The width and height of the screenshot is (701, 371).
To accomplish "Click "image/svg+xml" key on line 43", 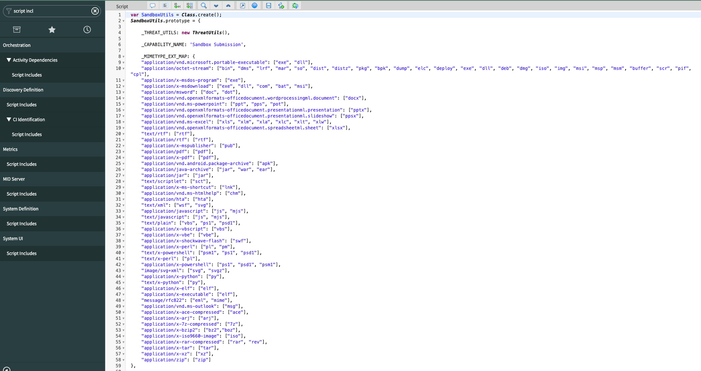I will [x=161, y=271].
